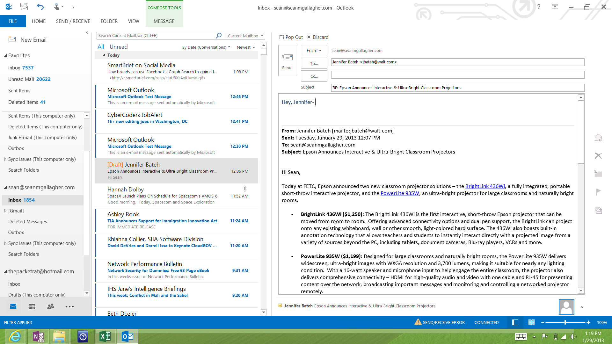
Task: Click the PowerLite 935W hyperlink in email
Action: [400, 193]
